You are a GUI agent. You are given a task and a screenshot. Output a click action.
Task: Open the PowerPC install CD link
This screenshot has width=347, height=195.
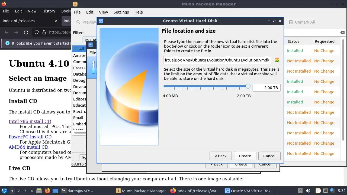tap(30, 137)
